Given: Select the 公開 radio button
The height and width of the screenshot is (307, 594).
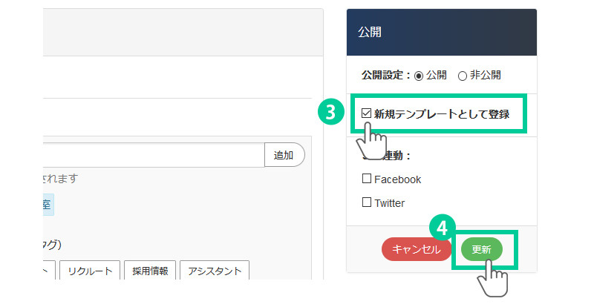Looking at the screenshot, I should [x=419, y=76].
